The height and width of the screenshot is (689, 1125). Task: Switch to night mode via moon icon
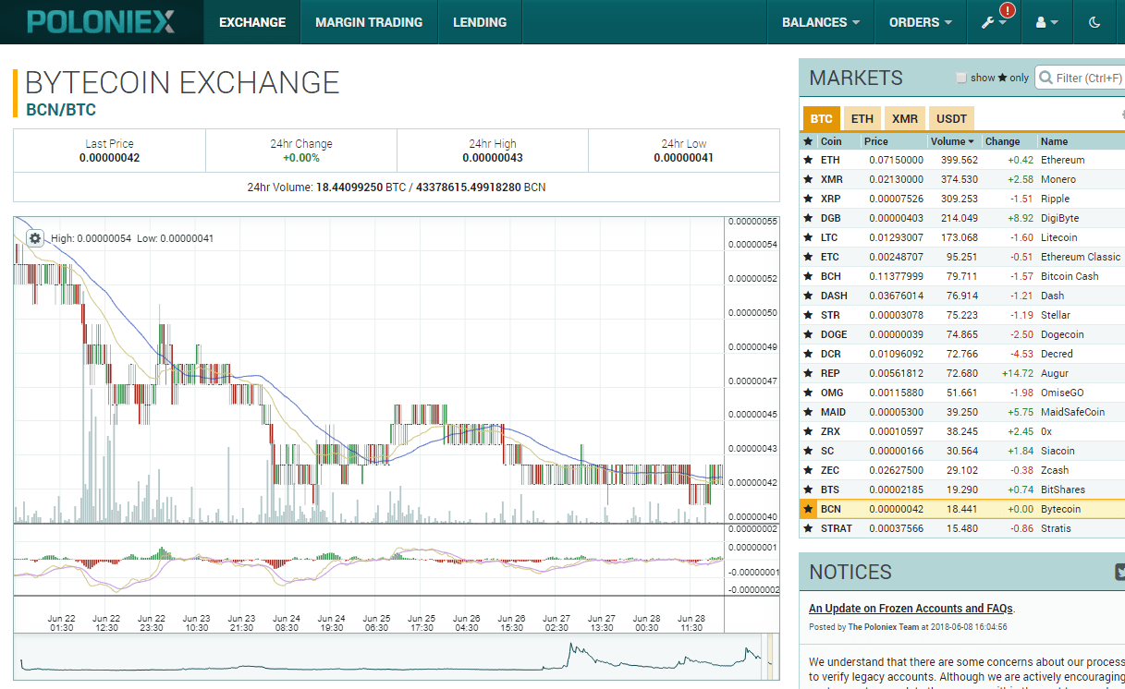pos(1095,21)
